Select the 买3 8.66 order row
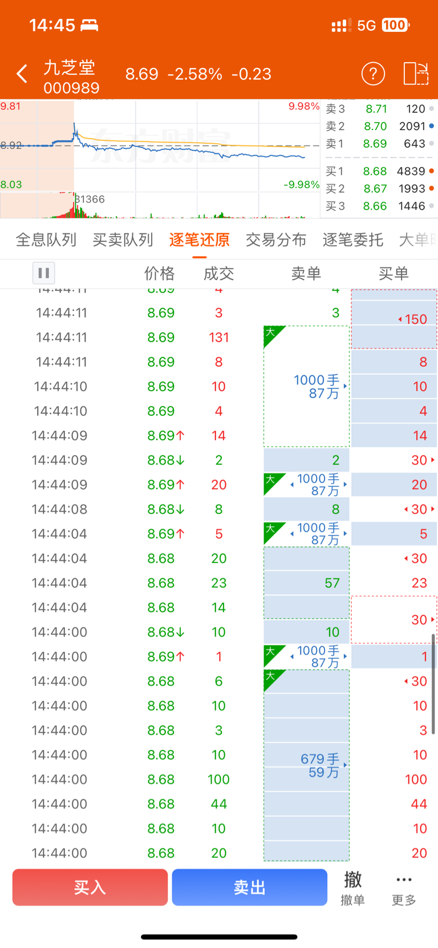Image resolution: width=438 pixels, height=948 pixels. 380,206
